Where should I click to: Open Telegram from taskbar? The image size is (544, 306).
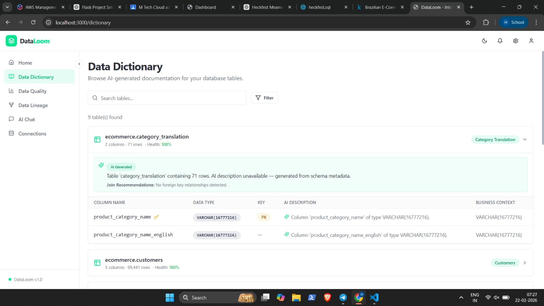click(343, 298)
